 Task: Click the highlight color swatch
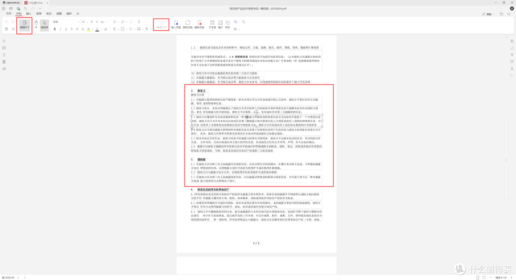[x=88, y=29]
